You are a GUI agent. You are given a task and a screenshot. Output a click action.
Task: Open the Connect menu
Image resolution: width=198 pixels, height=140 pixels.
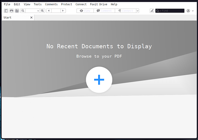[x=81, y=4]
